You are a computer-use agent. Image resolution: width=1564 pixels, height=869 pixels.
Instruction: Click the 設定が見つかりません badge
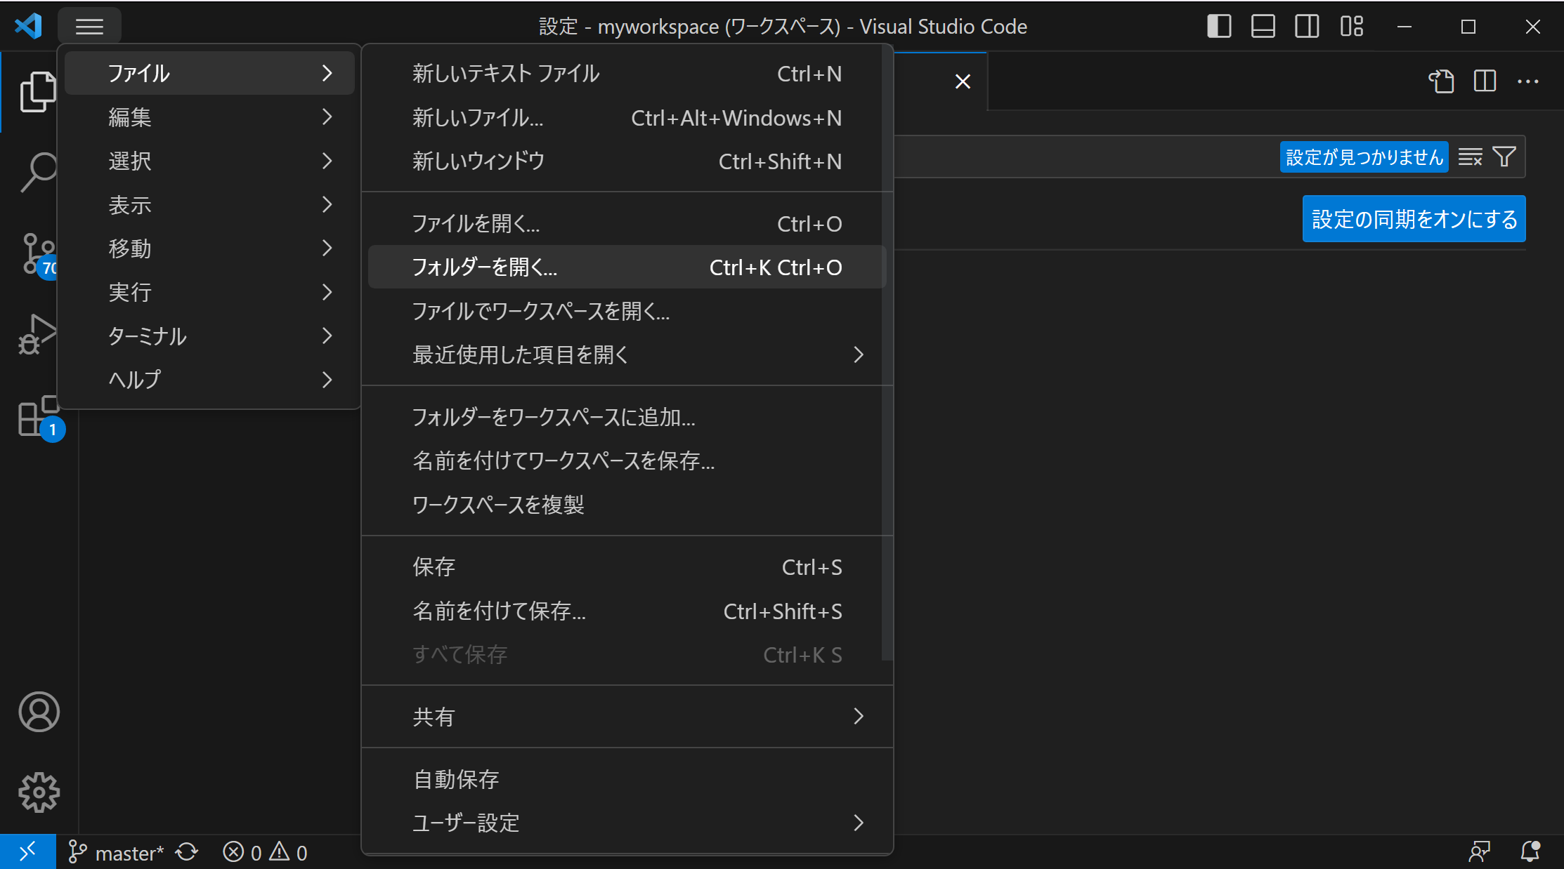point(1364,157)
